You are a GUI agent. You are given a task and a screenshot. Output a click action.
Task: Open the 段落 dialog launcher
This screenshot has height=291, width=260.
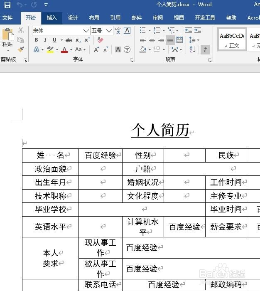pyautogui.click(x=210, y=60)
